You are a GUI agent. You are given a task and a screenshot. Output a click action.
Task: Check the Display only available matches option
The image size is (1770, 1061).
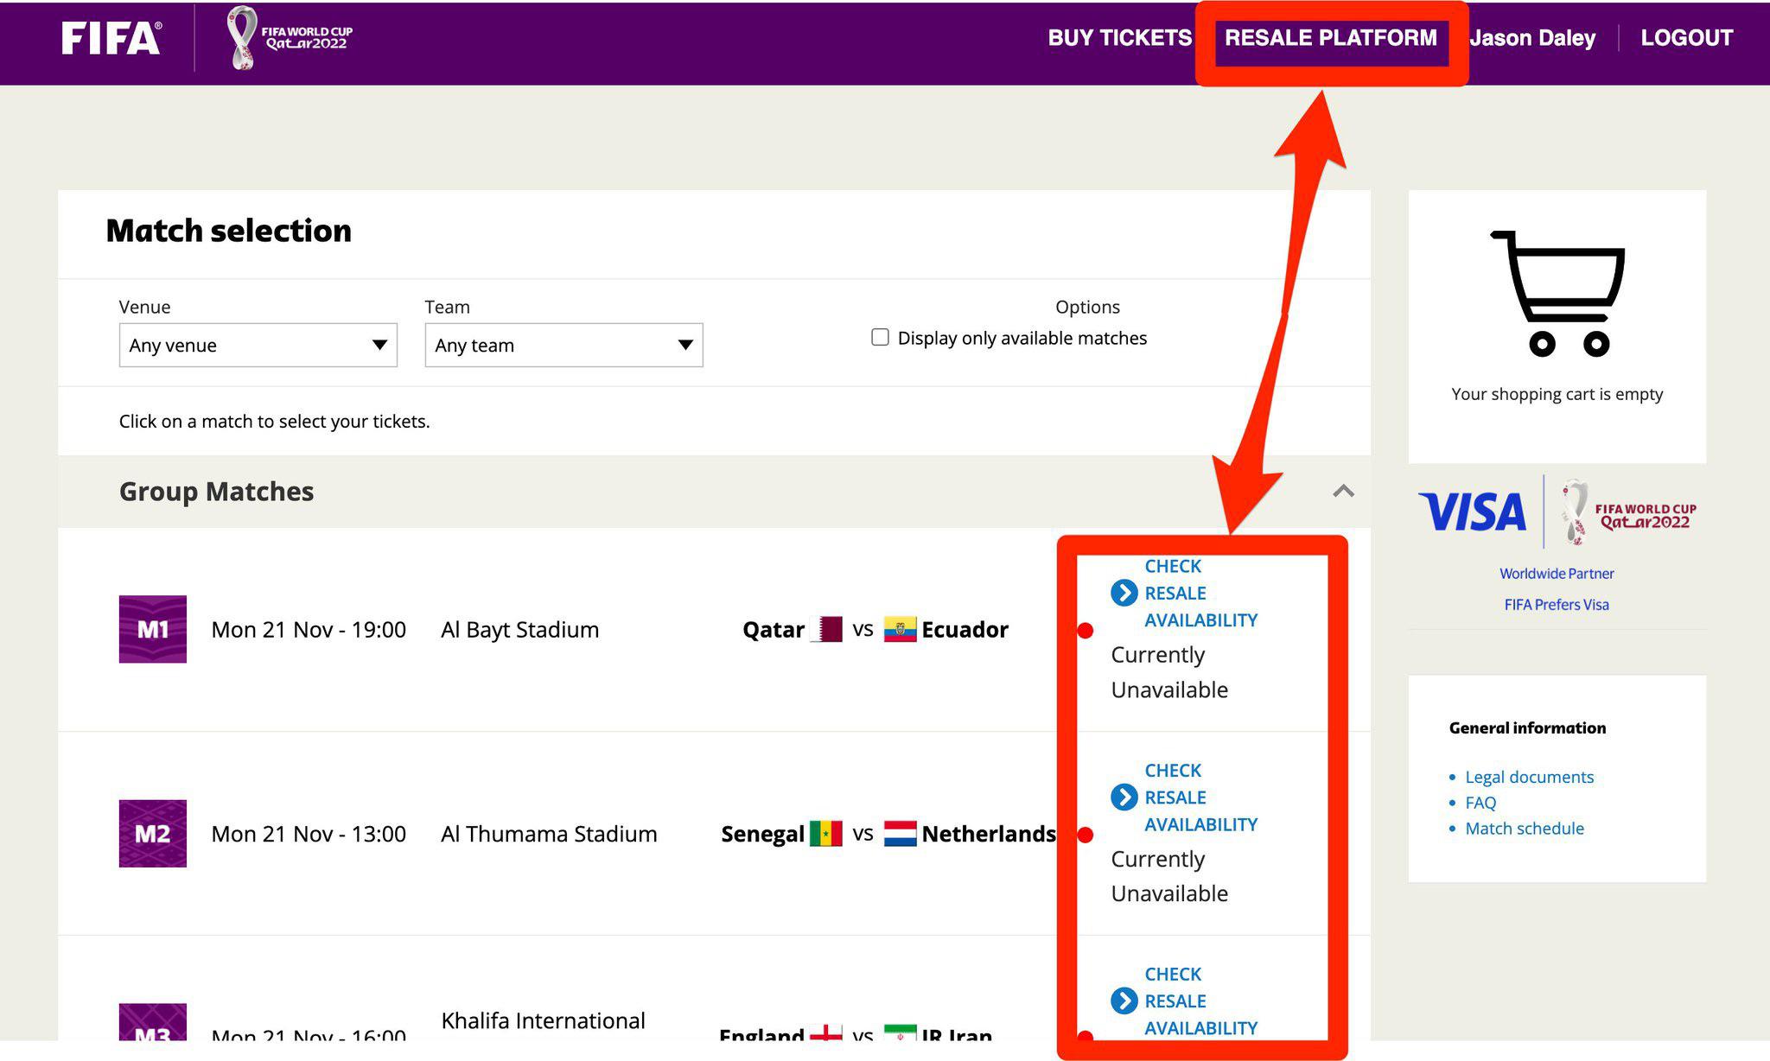879,337
